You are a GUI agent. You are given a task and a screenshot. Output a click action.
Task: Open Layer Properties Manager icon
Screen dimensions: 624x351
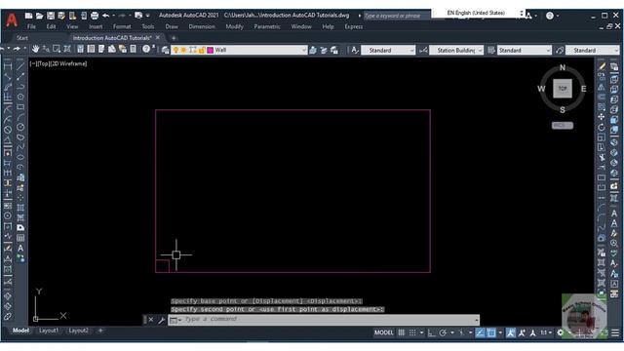(x=165, y=50)
